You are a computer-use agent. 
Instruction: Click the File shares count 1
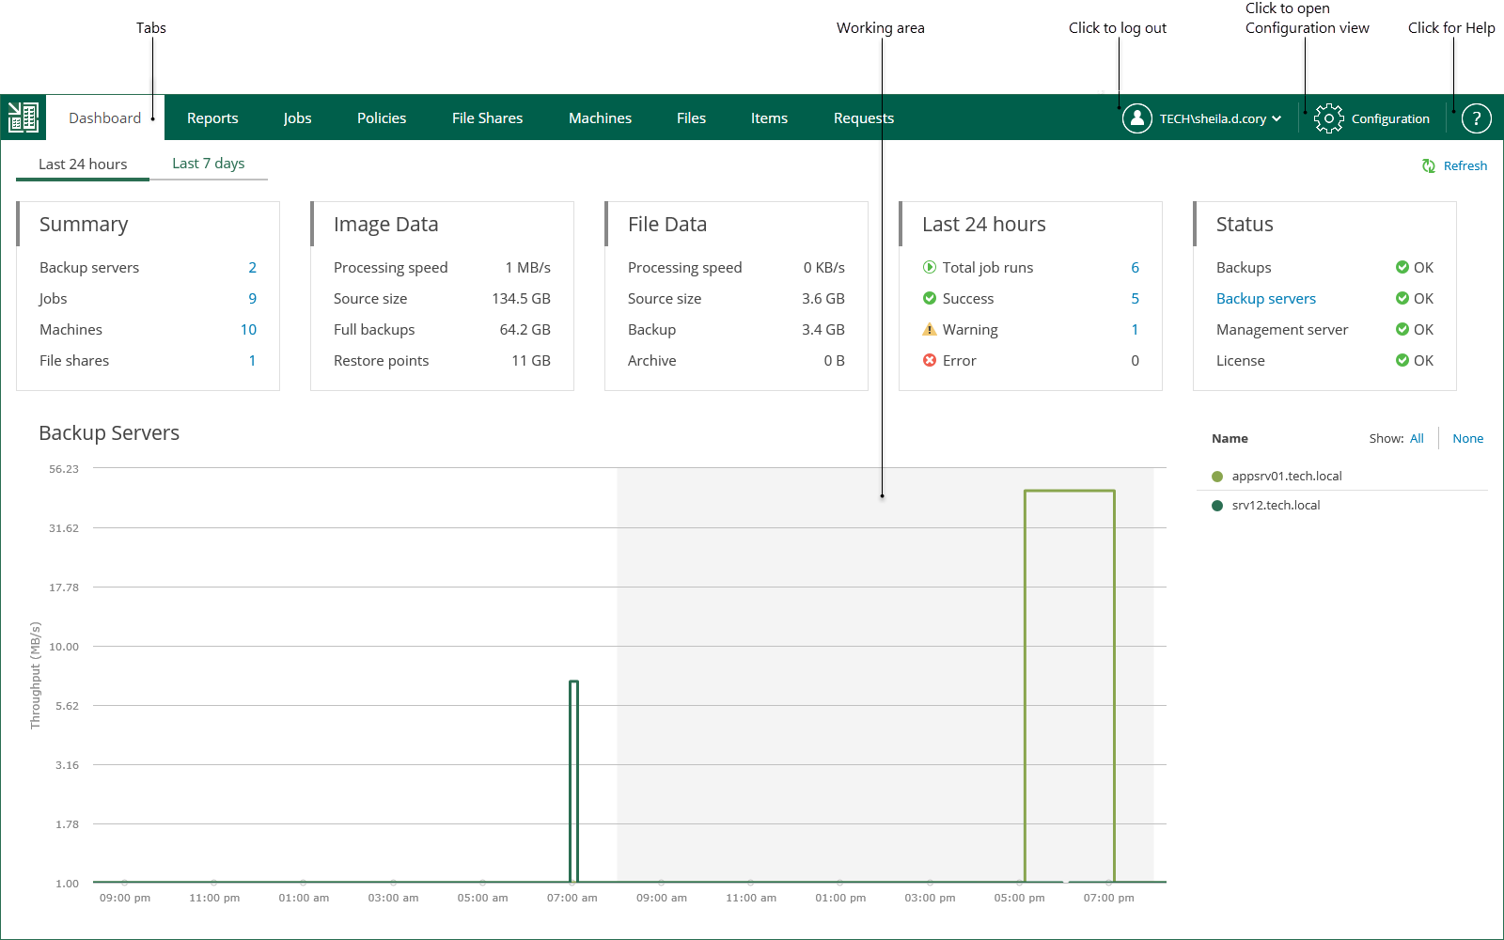(x=252, y=360)
